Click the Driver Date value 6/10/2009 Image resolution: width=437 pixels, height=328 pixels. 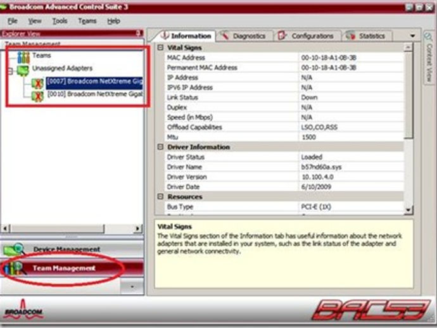(x=316, y=187)
